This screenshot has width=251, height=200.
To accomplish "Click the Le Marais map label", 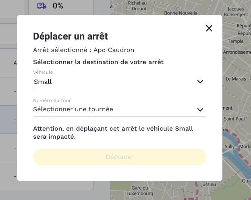I will (x=236, y=79).
